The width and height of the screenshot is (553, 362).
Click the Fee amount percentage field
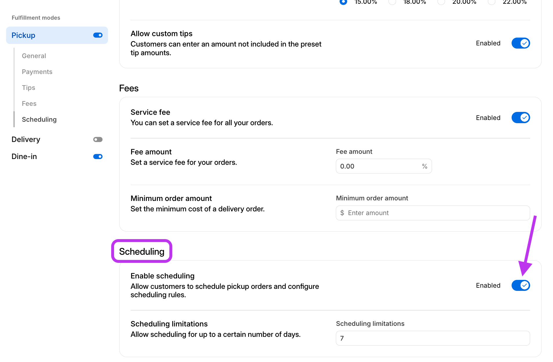[x=379, y=166]
